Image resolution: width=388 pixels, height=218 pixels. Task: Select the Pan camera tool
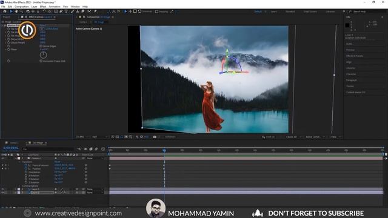tap(33, 12)
